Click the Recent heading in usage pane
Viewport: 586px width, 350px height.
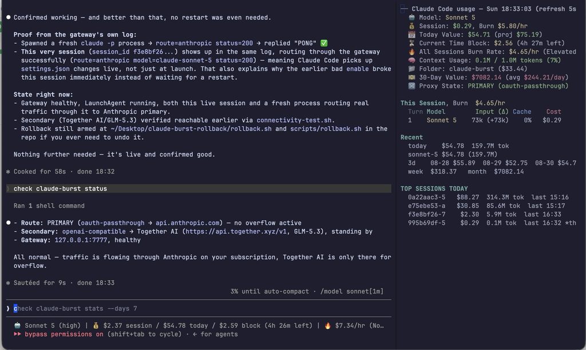411,138
